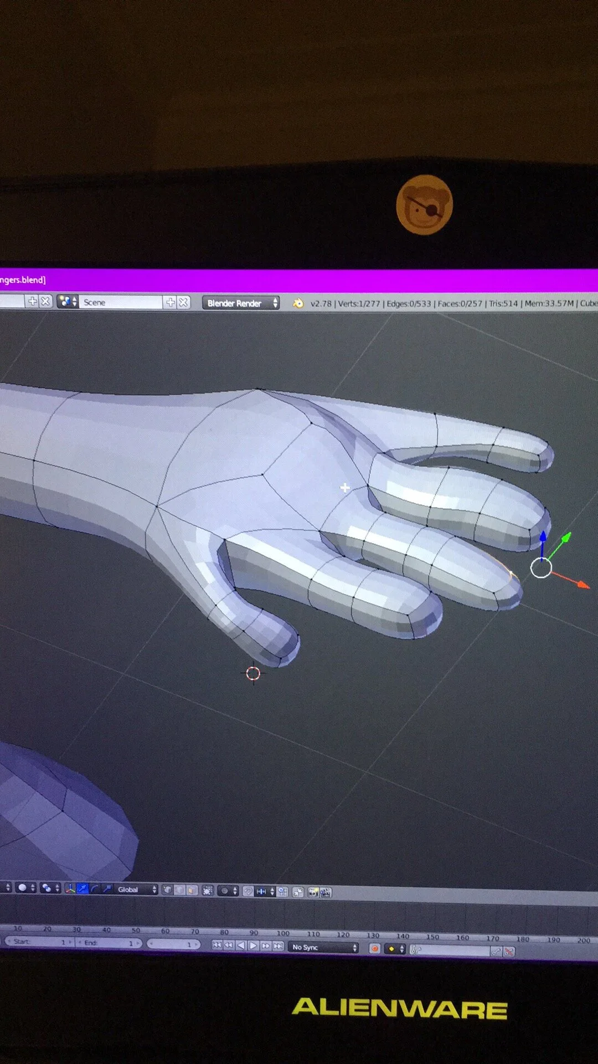Click 'Mem:33.57M' stats text
Viewport: 598px width, 1064px height.
click(x=549, y=303)
